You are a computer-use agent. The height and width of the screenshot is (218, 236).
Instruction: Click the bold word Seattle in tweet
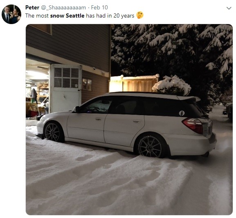point(75,16)
